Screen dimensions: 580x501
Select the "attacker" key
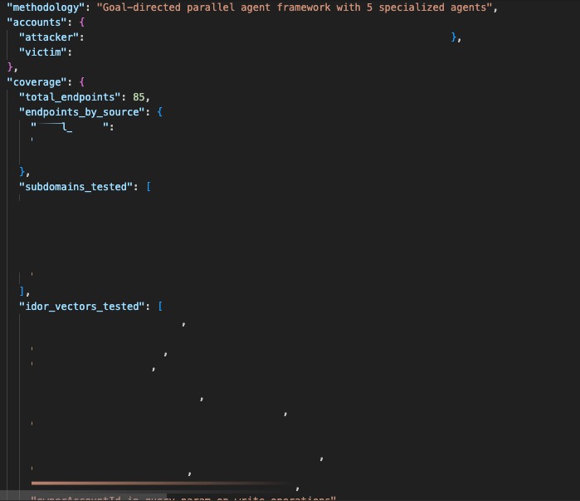click(x=49, y=37)
